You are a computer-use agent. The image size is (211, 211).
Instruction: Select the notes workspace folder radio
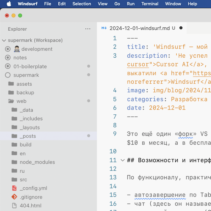(8, 58)
